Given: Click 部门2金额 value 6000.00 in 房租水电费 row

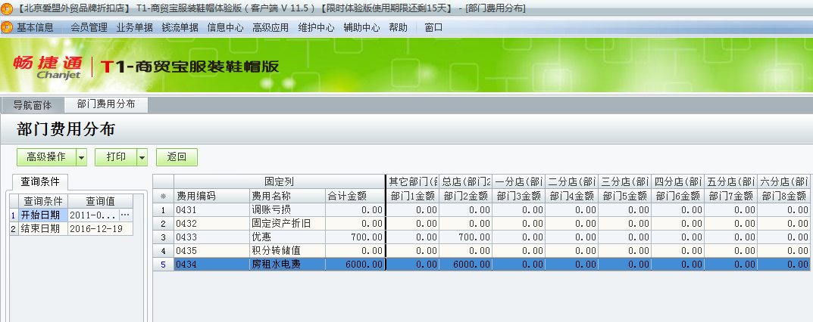Looking at the screenshot, I should pyautogui.click(x=466, y=264).
